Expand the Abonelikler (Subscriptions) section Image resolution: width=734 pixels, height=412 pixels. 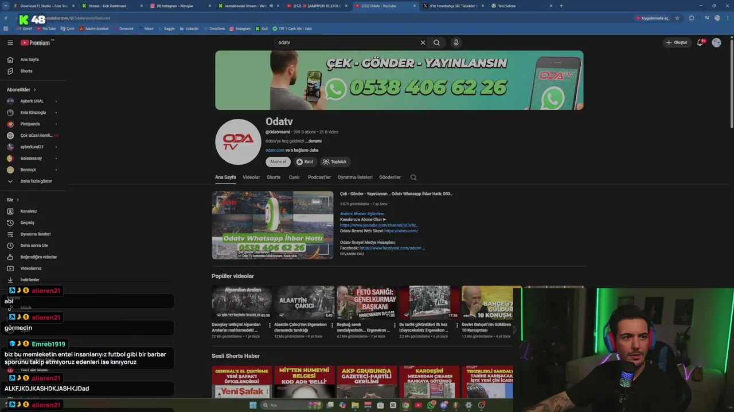click(21, 90)
